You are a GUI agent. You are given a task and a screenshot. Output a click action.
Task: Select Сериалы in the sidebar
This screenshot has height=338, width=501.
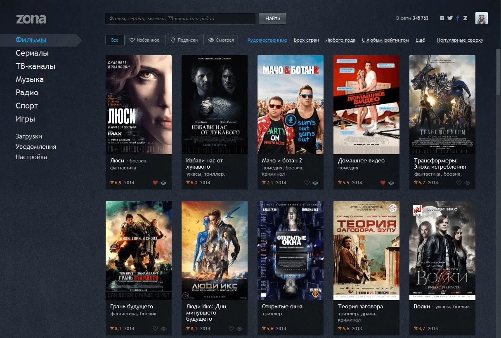[32, 53]
